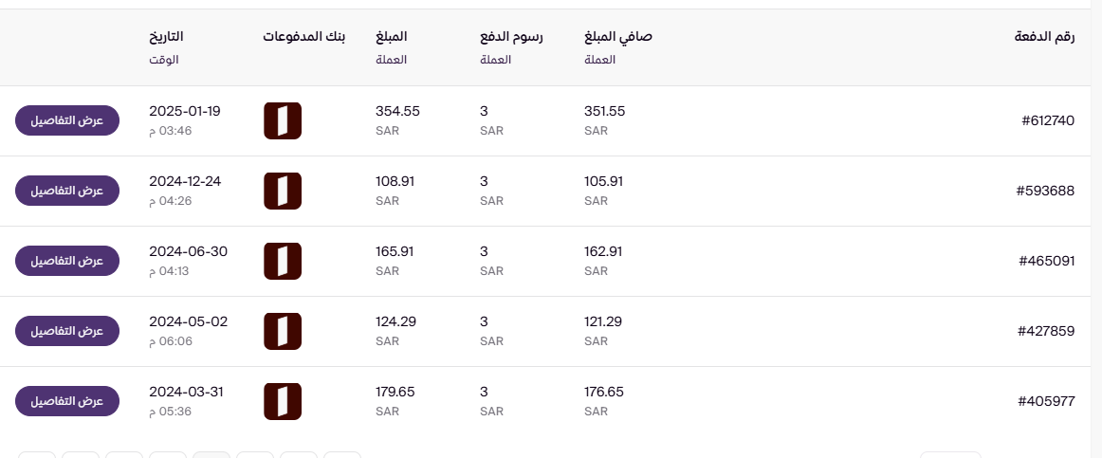1102x458 pixels.
Task: Click the رسوم الدفع column header
Action: (x=511, y=37)
